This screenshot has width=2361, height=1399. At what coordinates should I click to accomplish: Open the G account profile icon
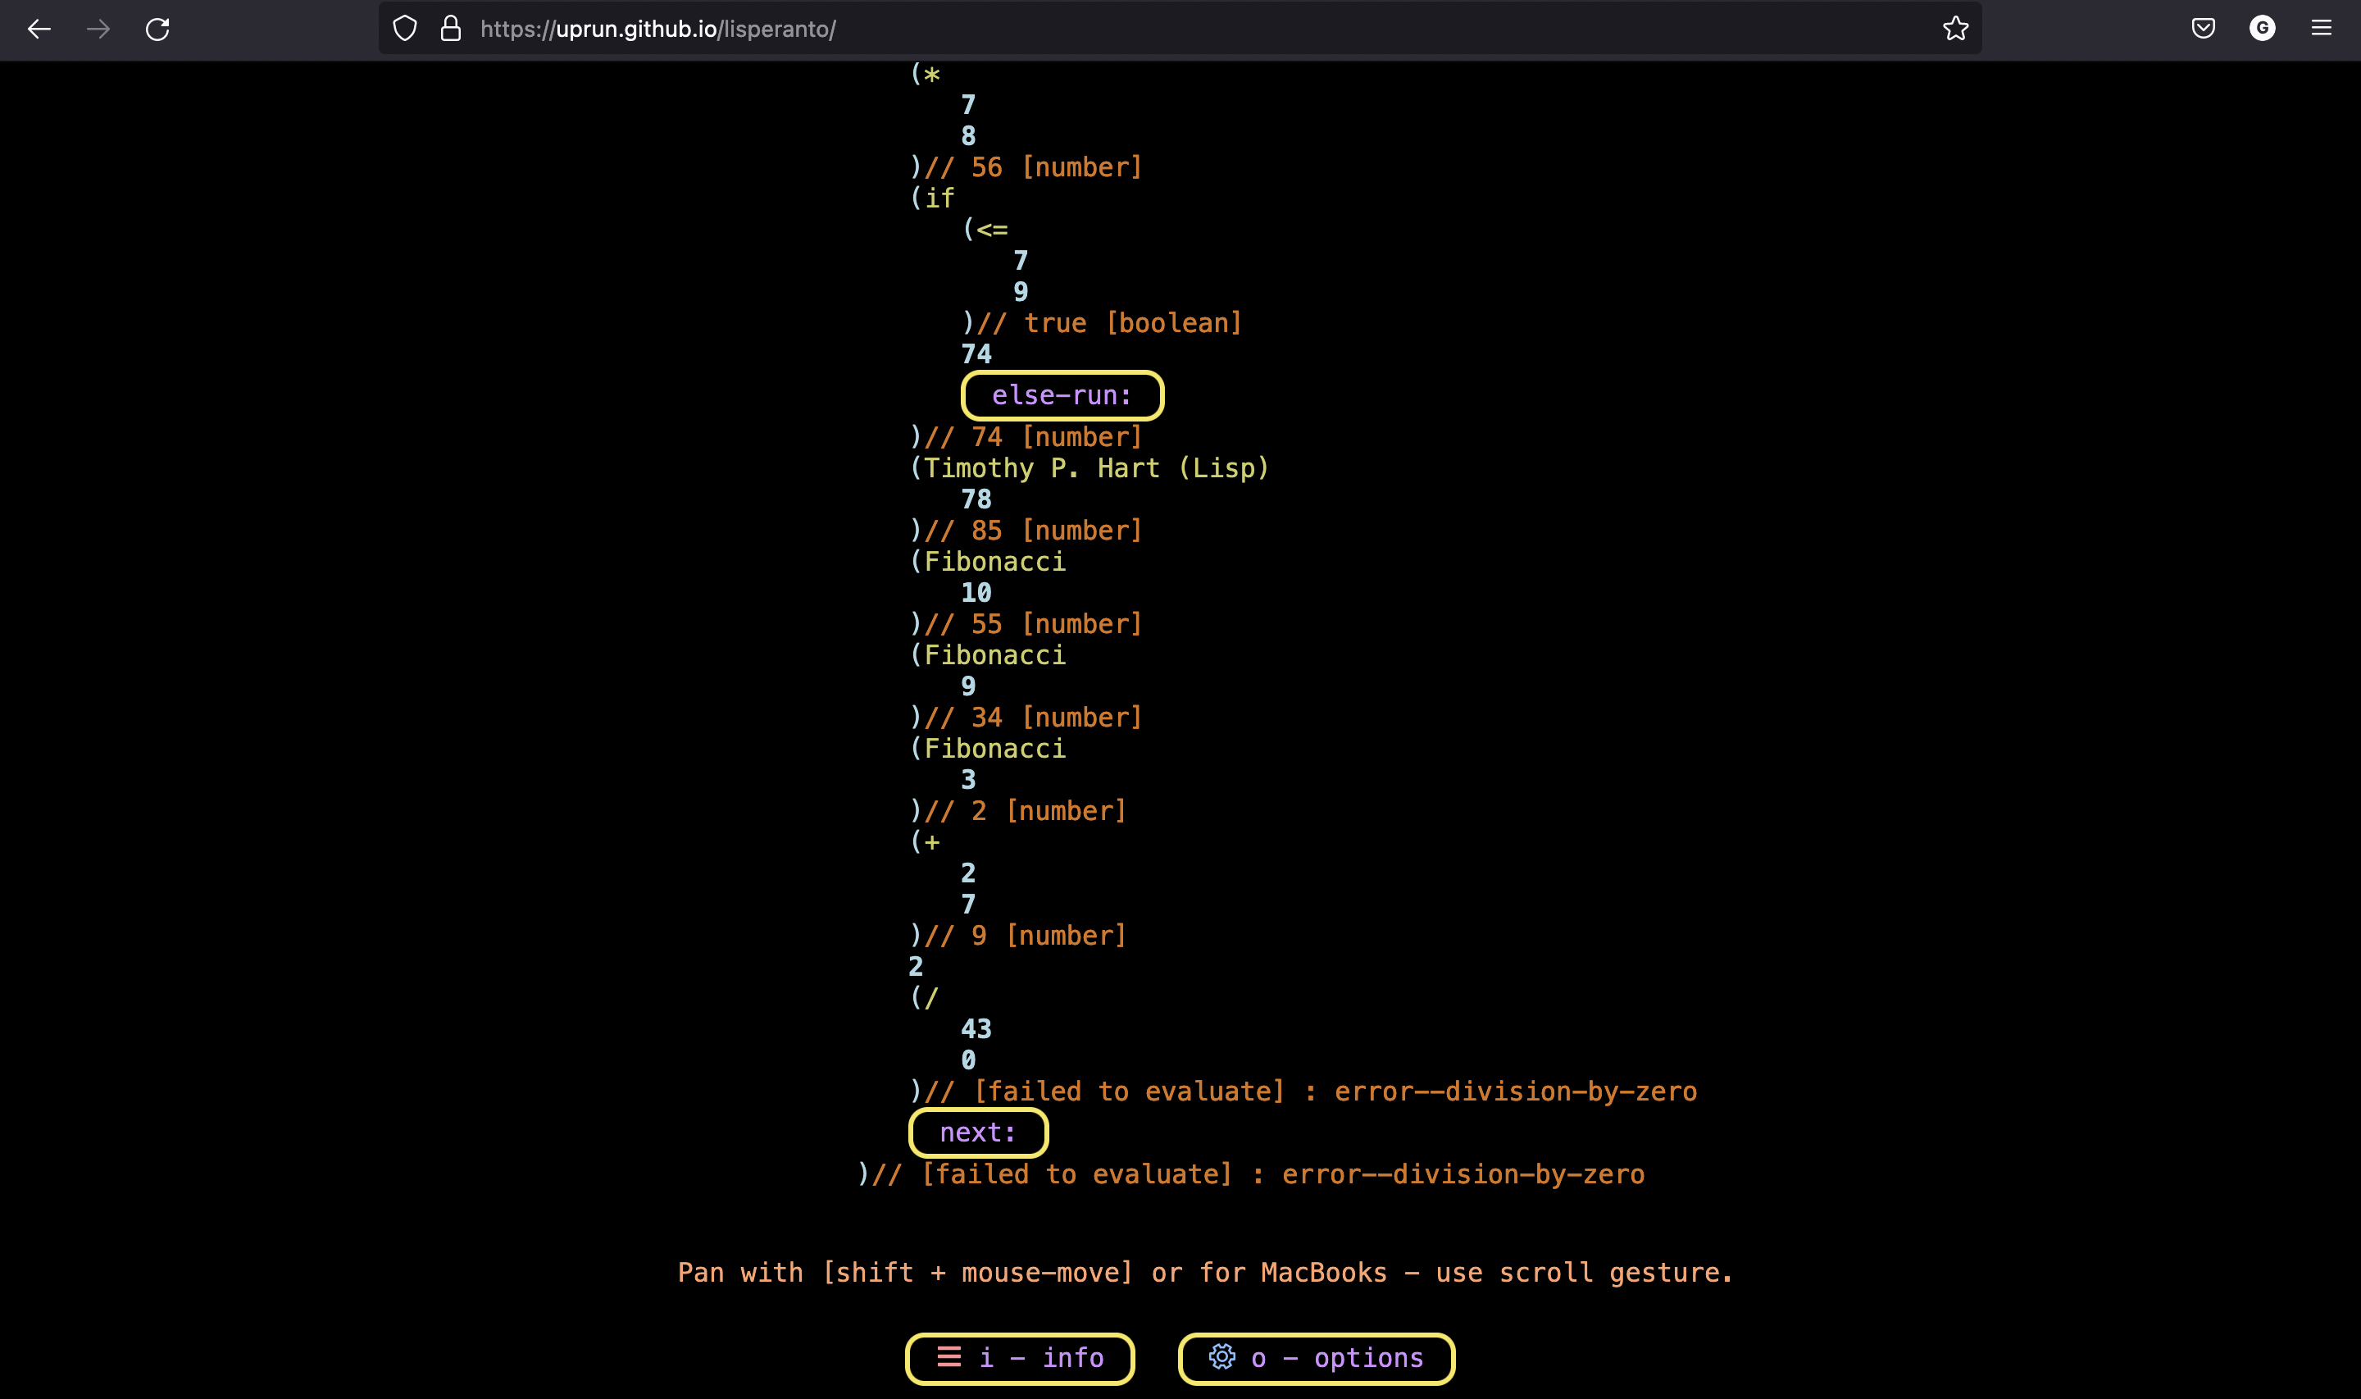pos(2262,30)
